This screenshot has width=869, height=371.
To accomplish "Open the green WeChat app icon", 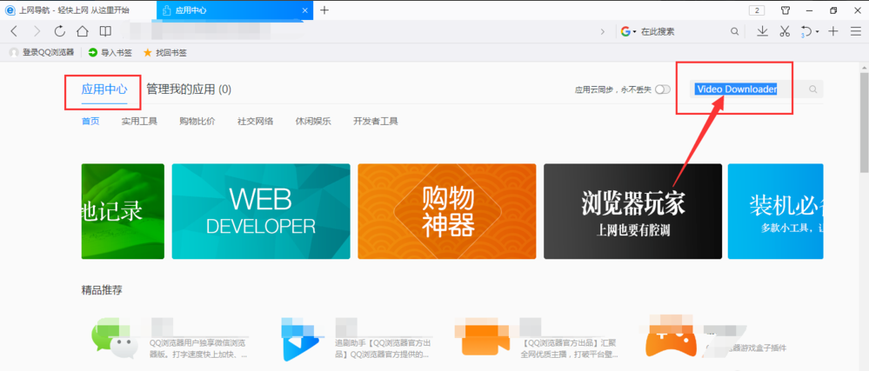I will click(113, 338).
